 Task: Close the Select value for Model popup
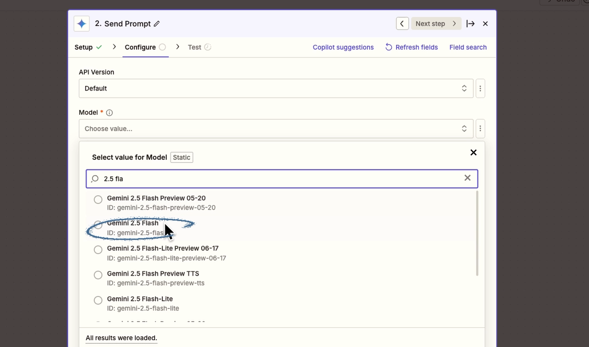[473, 152]
